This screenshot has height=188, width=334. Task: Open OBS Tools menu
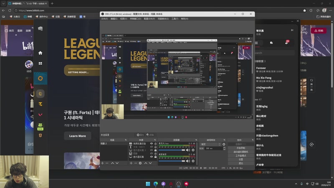tap(175, 19)
